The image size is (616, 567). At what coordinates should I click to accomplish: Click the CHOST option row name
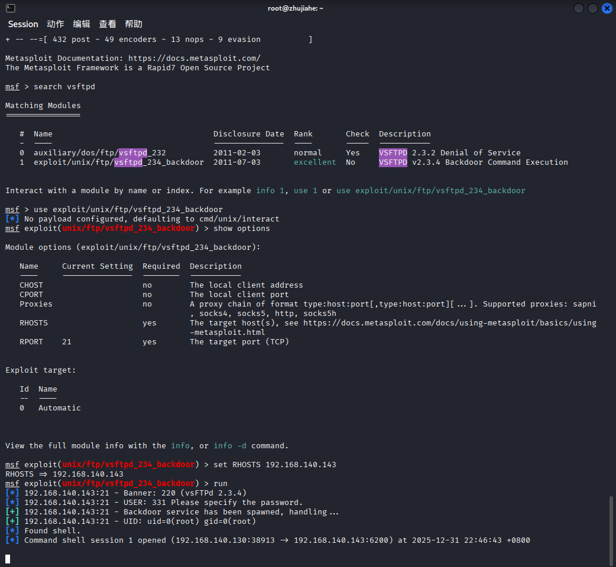point(31,285)
